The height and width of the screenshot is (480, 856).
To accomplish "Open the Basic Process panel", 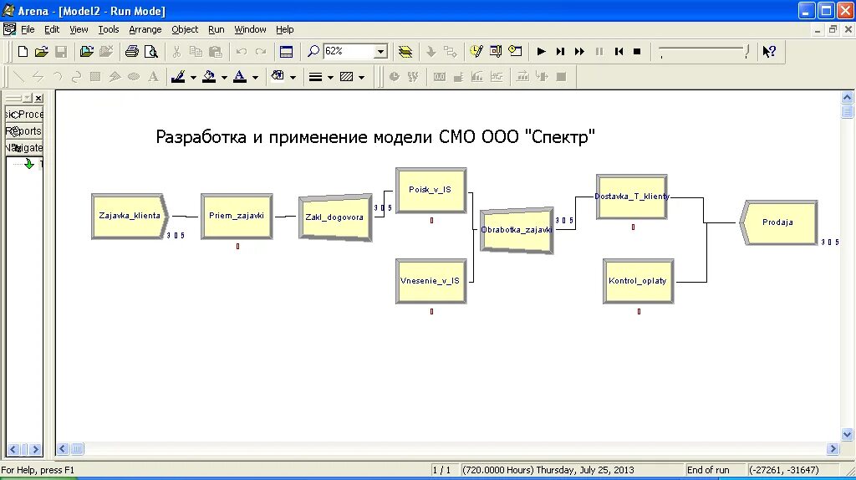I will [x=24, y=114].
